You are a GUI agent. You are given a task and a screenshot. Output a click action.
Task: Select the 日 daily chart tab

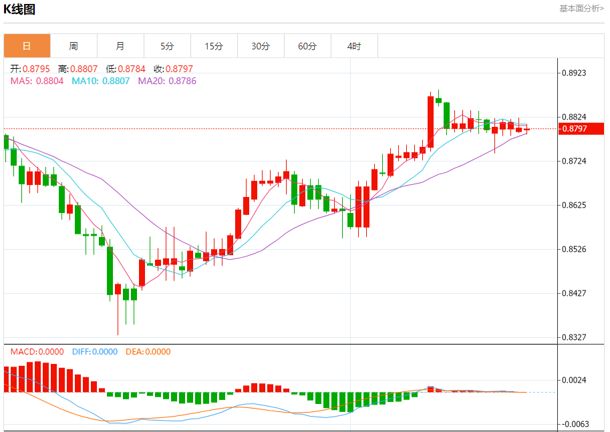click(x=27, y=46)
